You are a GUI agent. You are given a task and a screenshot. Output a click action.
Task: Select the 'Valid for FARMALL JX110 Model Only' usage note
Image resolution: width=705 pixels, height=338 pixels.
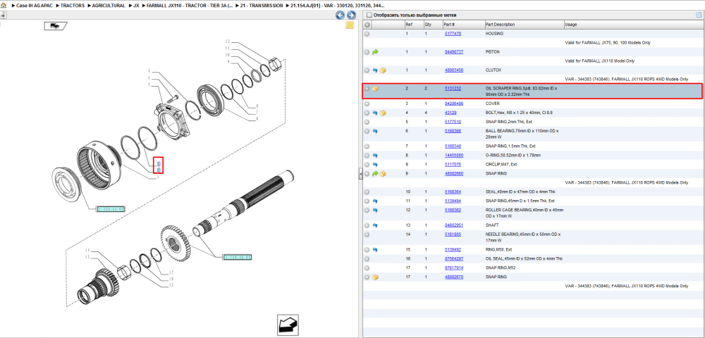tap(599, 61)
